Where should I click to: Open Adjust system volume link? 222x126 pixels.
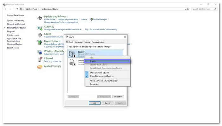coord(53,37)
